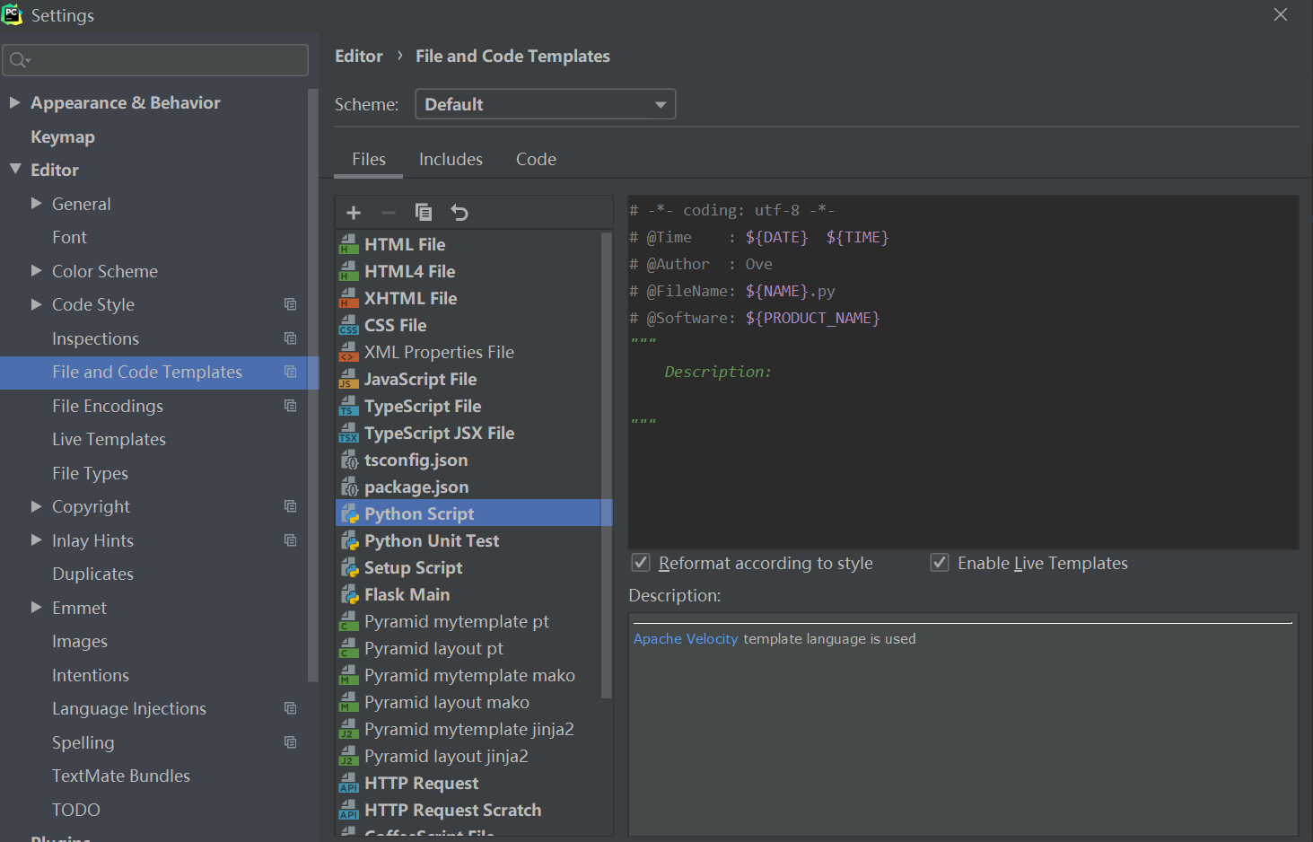
Task: Reset template using revert arrow icon
Action: (x=460, y=212)
